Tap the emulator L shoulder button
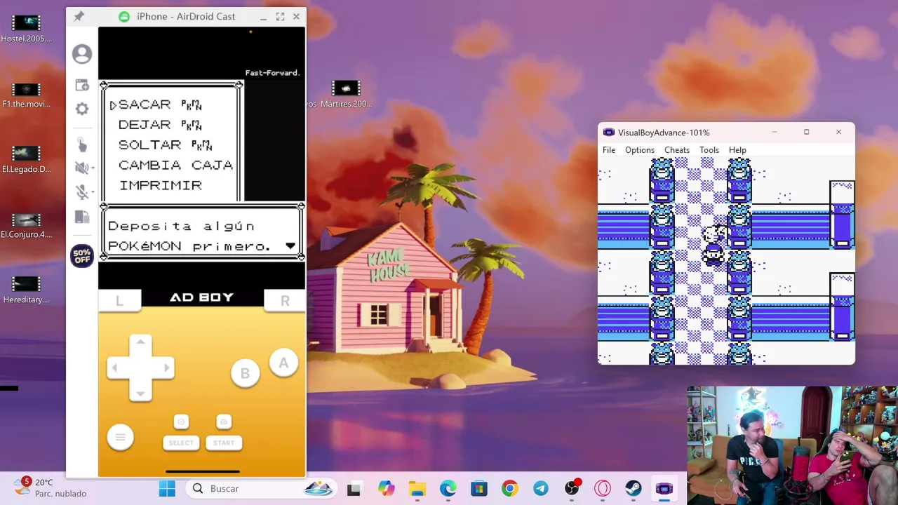 (x=119, y=301)
